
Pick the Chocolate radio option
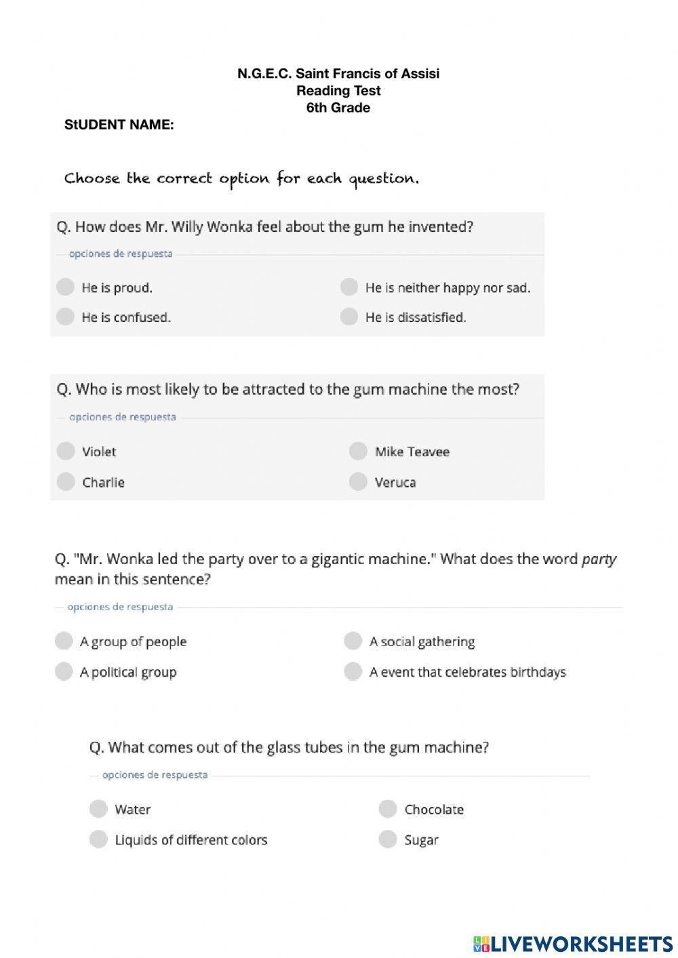[x=387, y=809]
